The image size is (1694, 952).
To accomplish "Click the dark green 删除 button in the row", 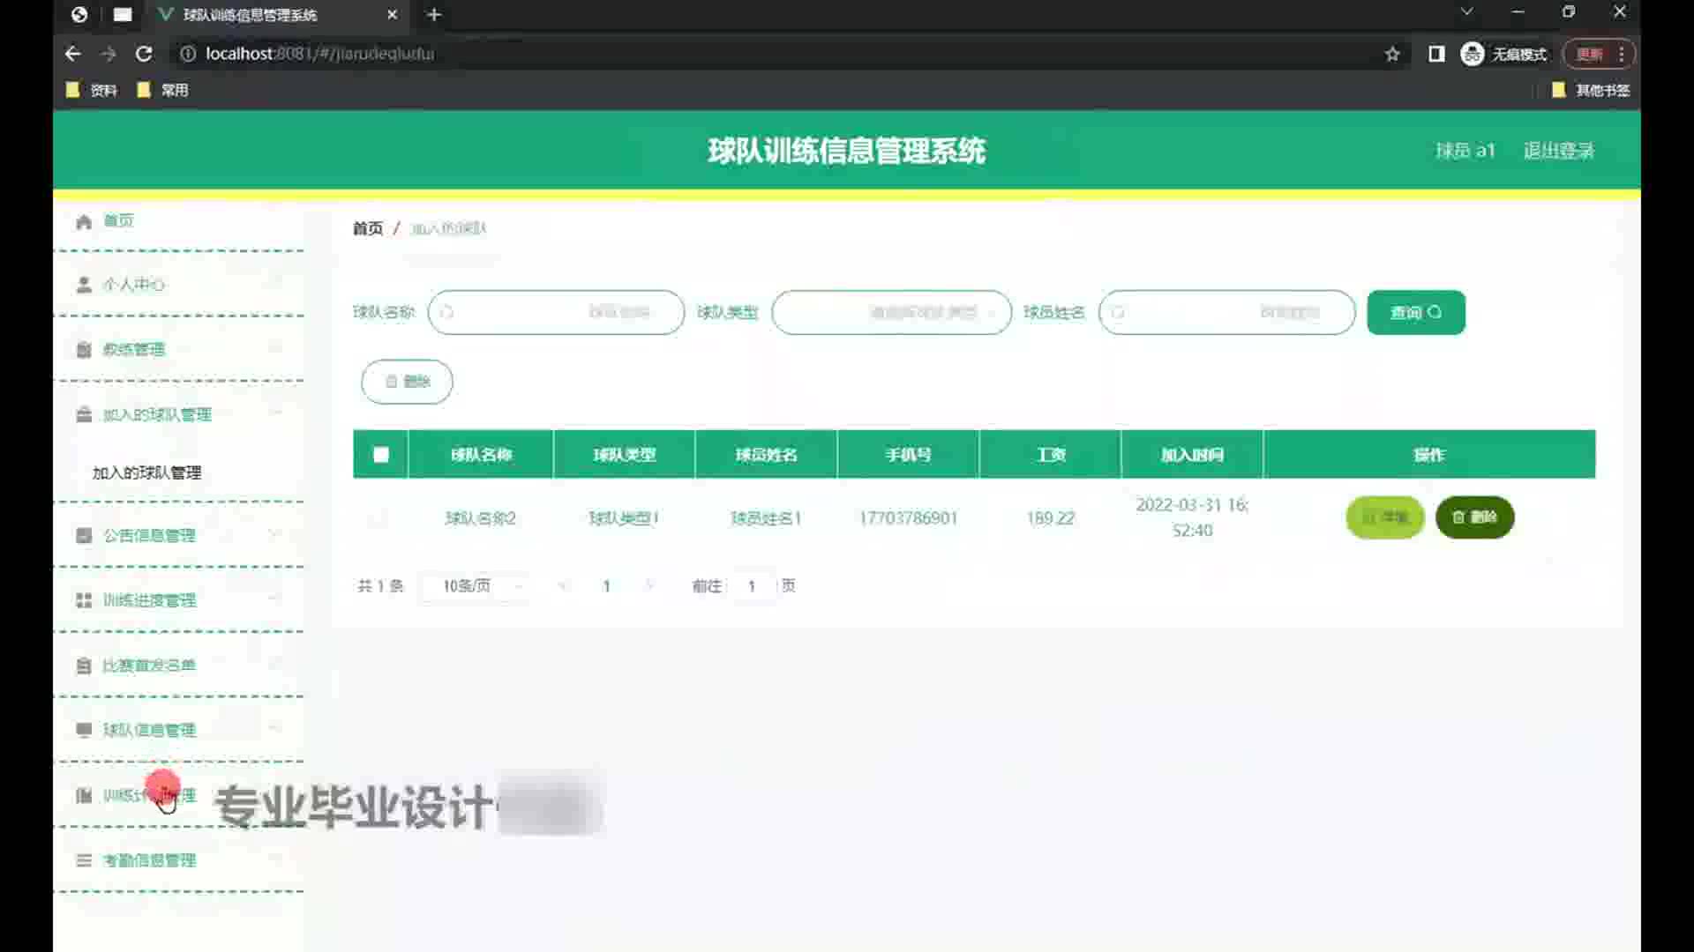I will tap(1474, 517).
